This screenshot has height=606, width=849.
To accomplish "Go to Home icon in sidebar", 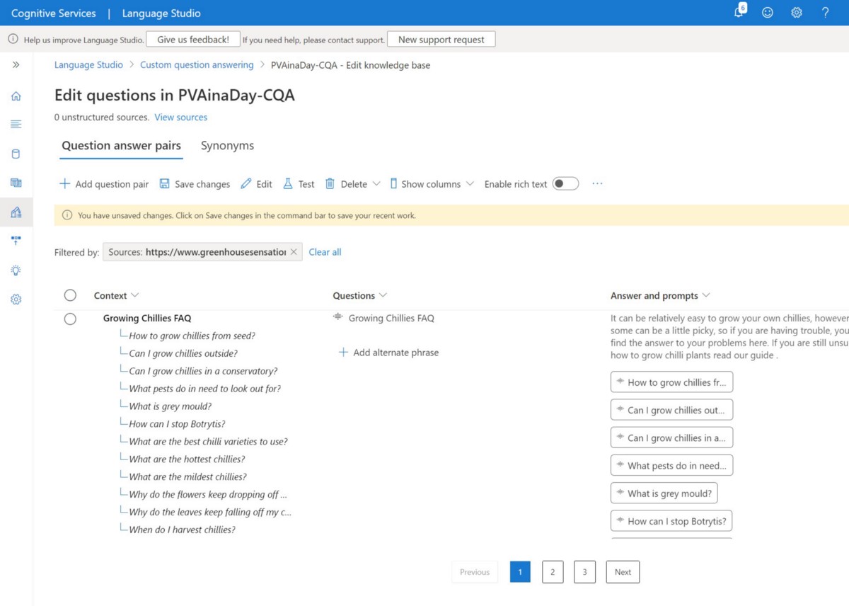I will [x=16, y=96].
